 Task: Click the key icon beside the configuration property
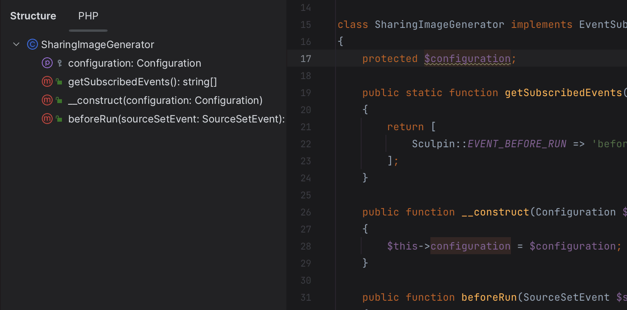(59, 63)
